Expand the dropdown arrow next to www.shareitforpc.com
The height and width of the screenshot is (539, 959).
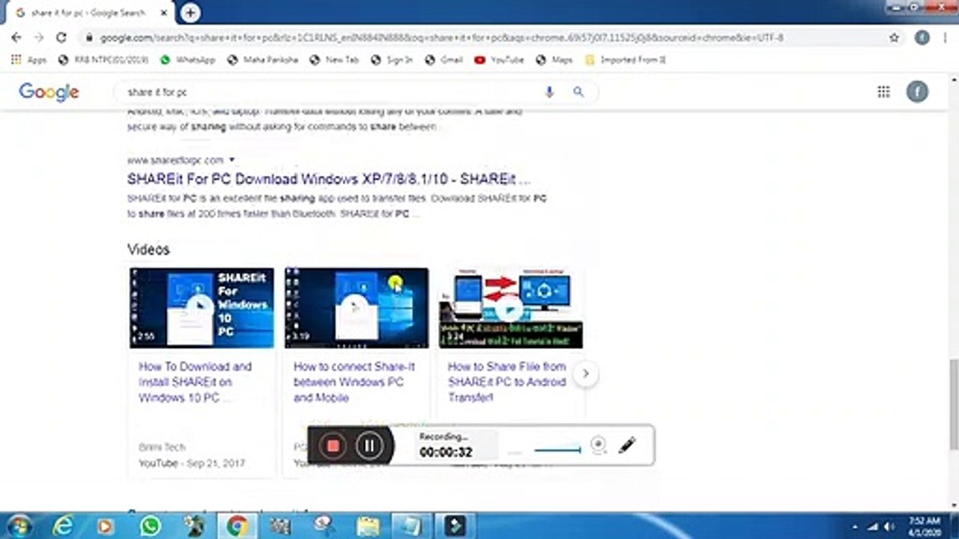232,160
